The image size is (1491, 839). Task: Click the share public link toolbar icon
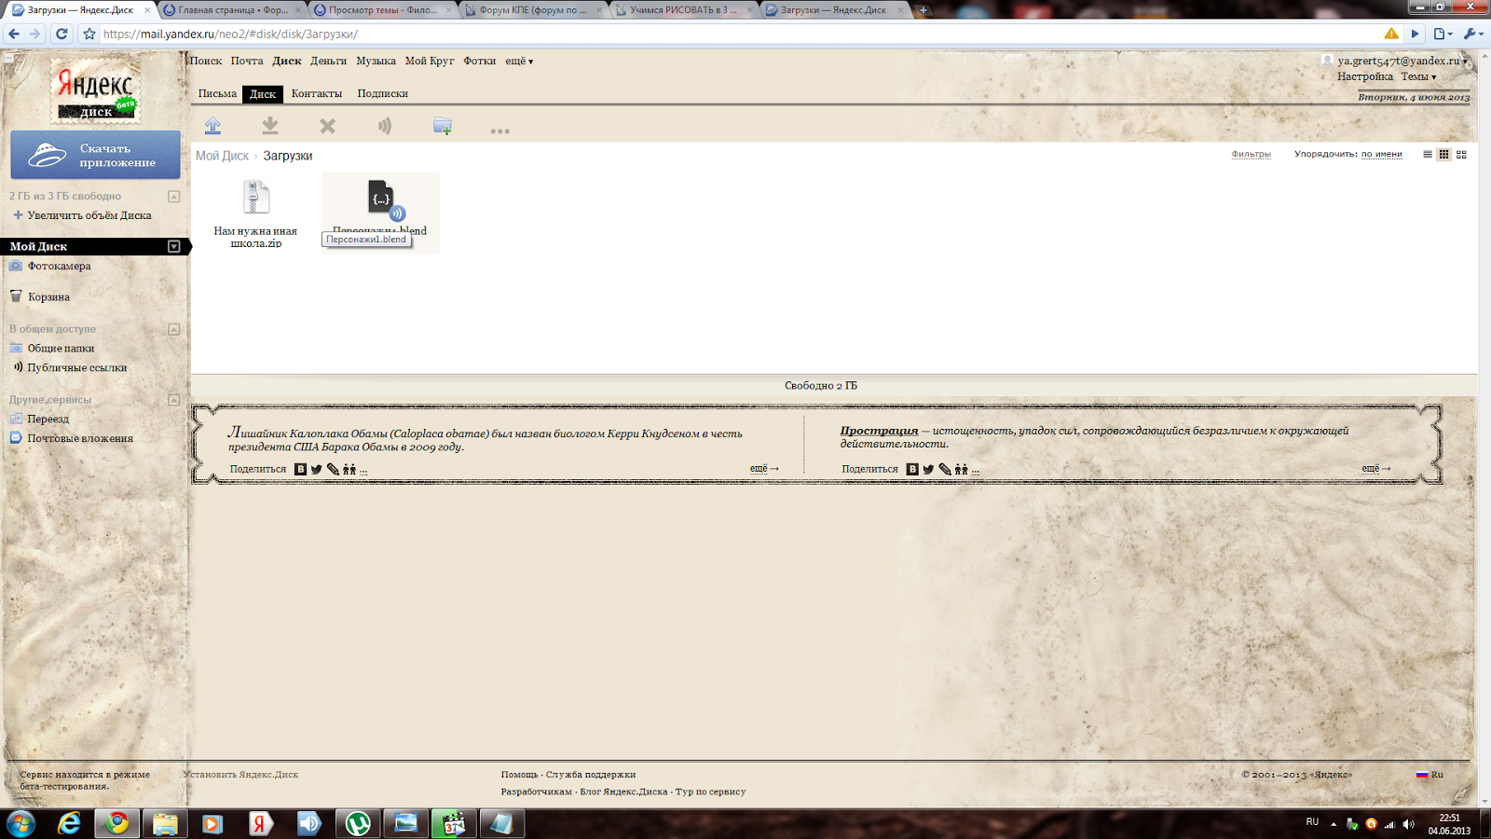point(385,126)
